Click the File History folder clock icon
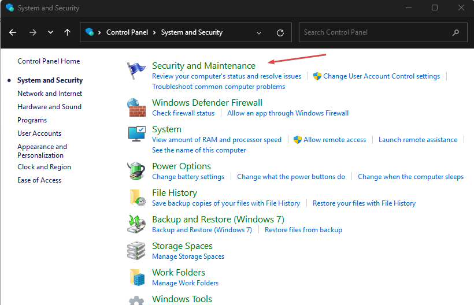474x305 pixels. pyautogui.click(x=137, y=198)
